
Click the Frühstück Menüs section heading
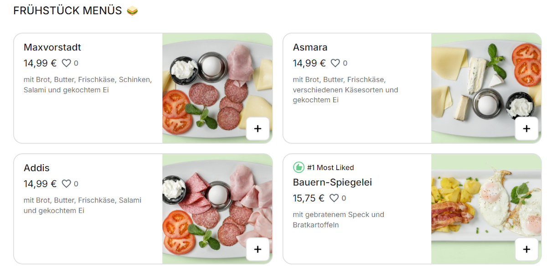67,10
